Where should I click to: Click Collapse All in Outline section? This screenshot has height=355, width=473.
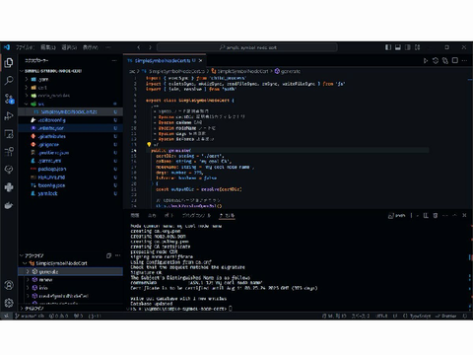pos(108,255)
